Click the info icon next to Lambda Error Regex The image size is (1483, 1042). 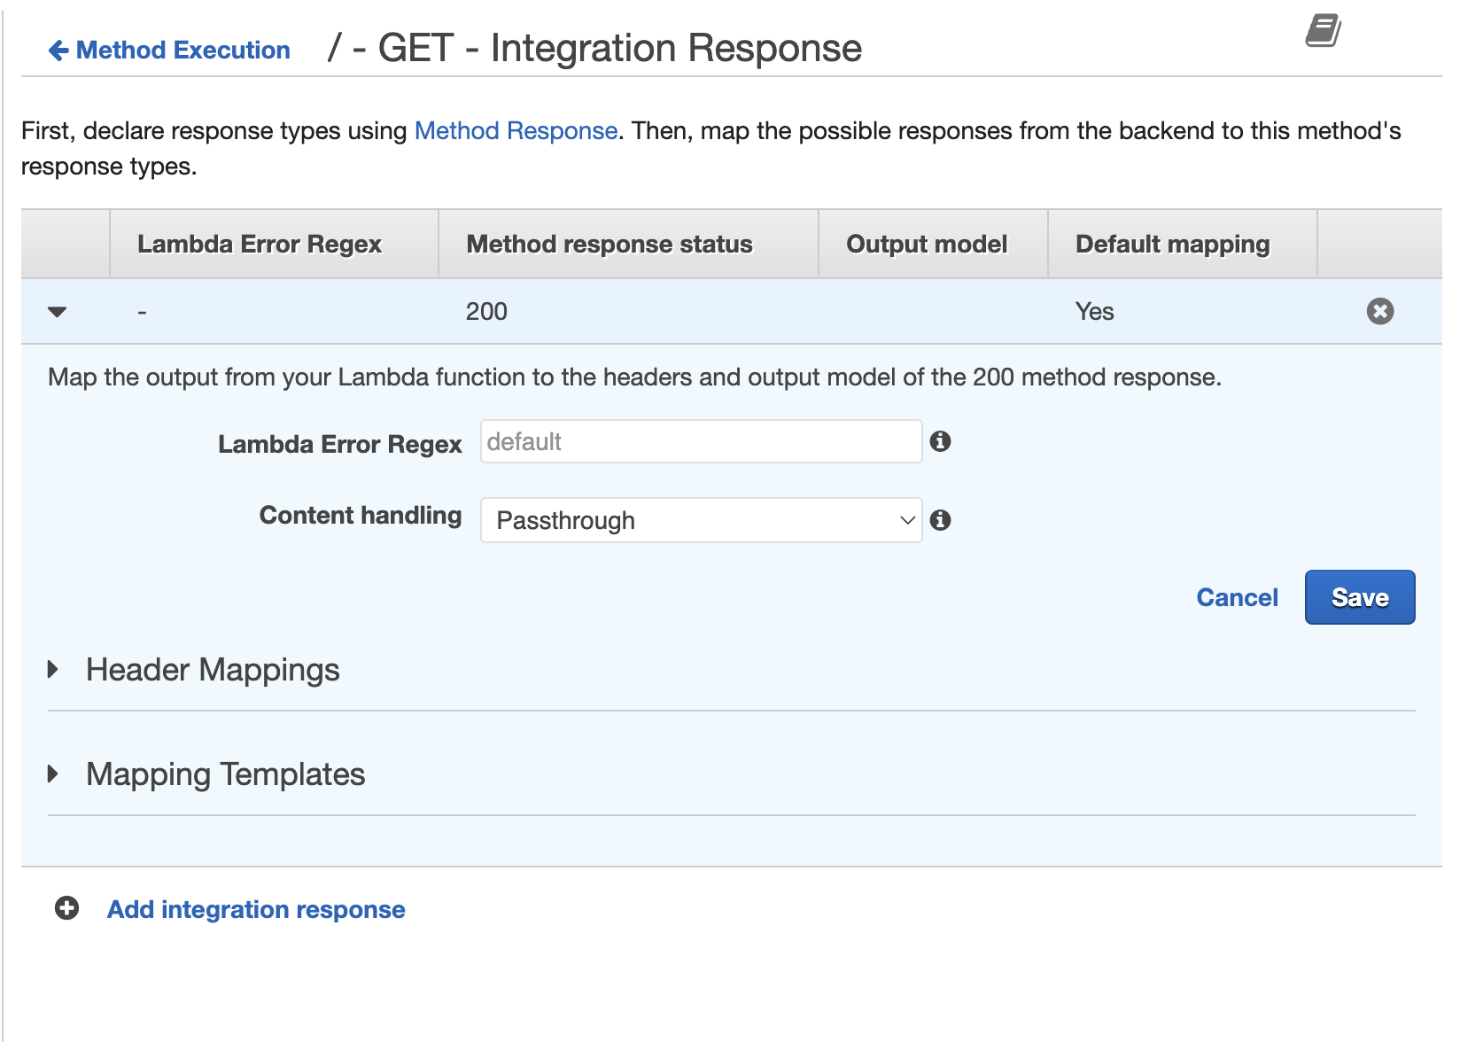click(942, 441)
